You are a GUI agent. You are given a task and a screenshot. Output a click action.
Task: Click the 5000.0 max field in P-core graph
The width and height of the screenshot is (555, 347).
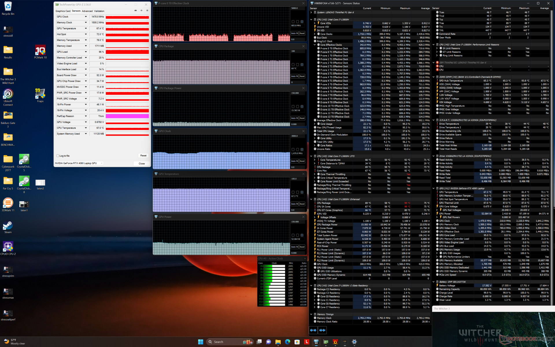[x=297, y=8]
